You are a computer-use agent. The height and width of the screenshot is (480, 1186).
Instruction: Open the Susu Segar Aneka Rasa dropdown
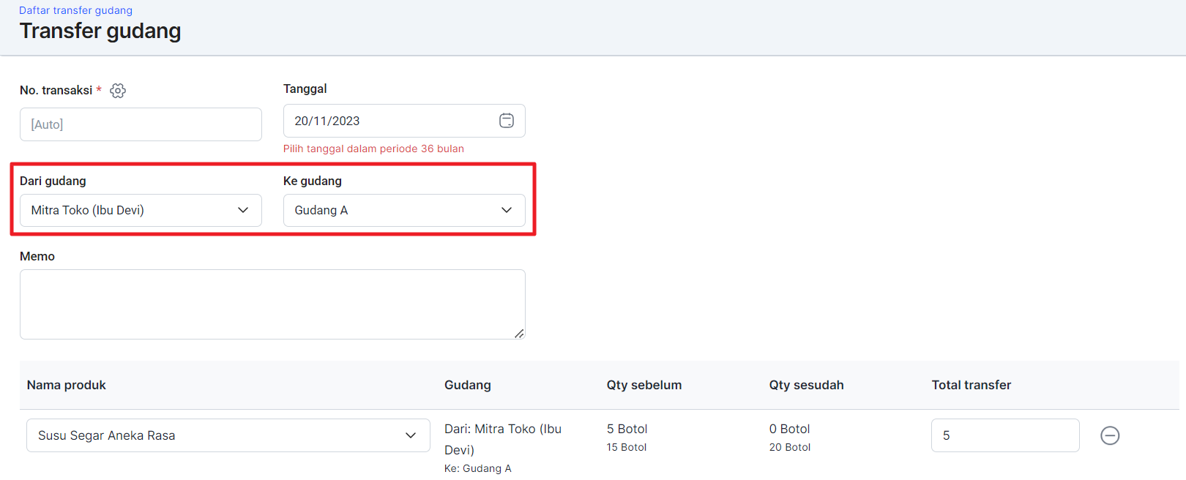coord(228,435)
